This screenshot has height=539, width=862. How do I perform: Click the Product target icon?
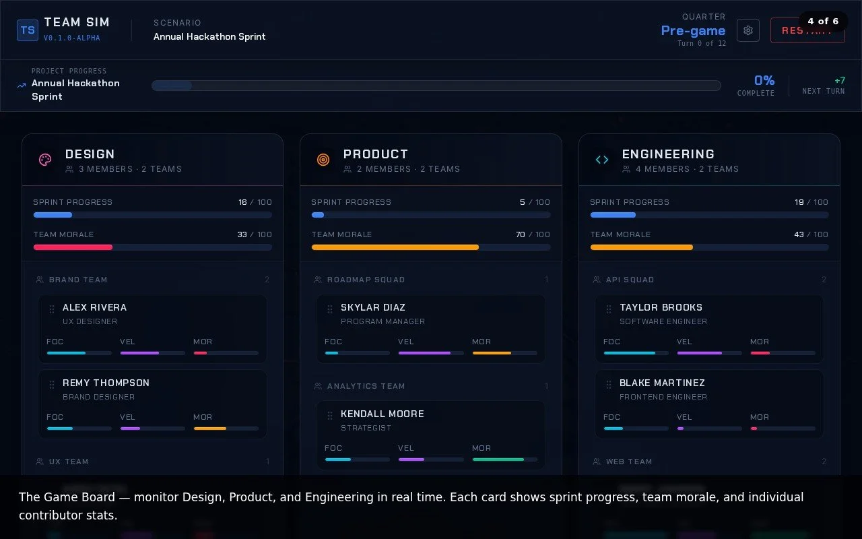click(x=323, y=160)
